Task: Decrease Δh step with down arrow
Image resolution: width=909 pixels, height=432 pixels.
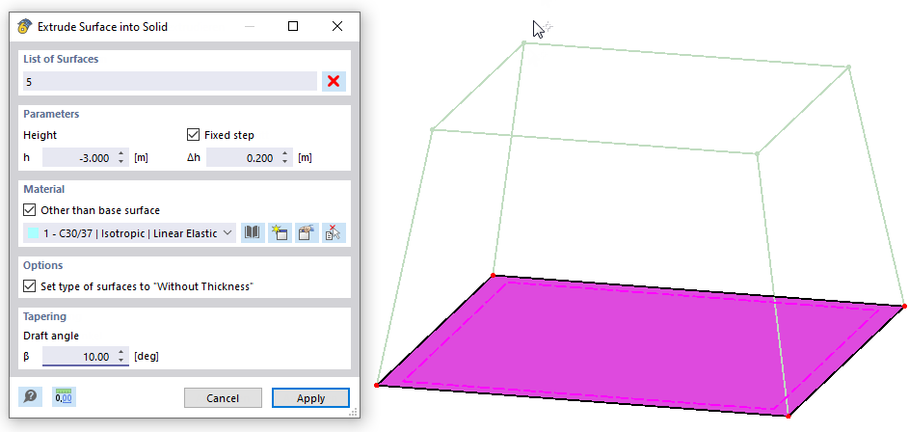Action: pyautogui.click(x=284, y=162)
